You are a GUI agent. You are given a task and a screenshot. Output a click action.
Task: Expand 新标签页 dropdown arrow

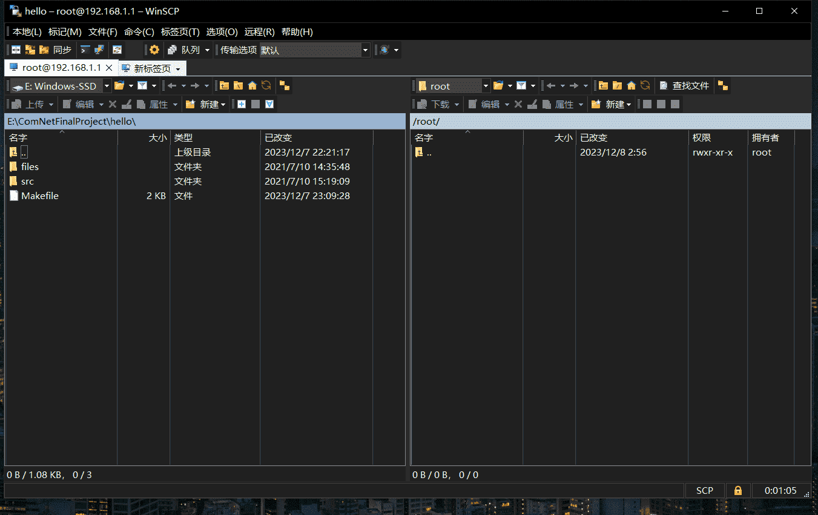[178, 68]
